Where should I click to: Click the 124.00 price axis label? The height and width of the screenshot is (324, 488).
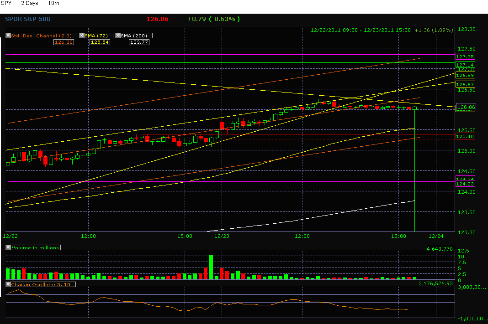467,192
